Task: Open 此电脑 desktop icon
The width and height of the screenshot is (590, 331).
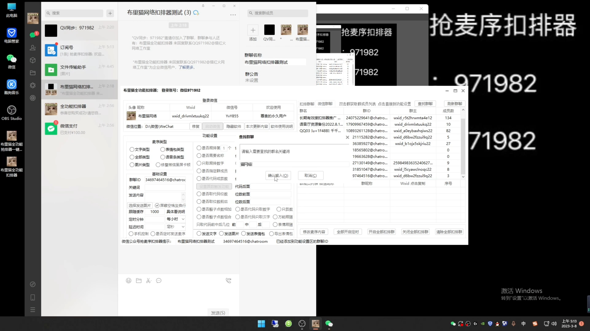Action: pyautogui.click(x=12, y=10)
